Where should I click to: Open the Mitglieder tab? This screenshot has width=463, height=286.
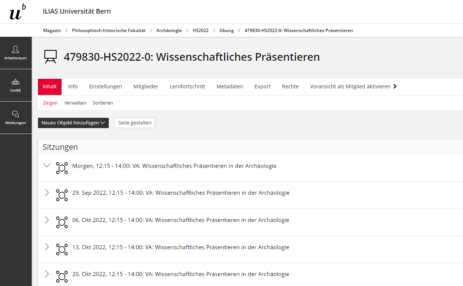tap(146, 86)
